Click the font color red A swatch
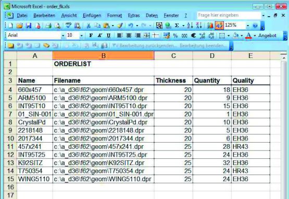This screenshot has width=289, height=199. (248, 36)
